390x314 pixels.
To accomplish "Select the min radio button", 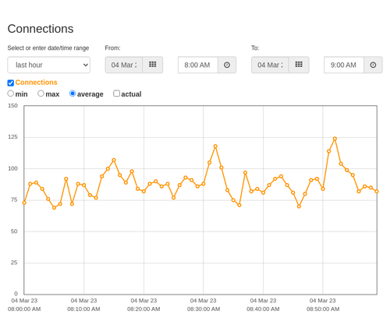I will coord(11,93).
